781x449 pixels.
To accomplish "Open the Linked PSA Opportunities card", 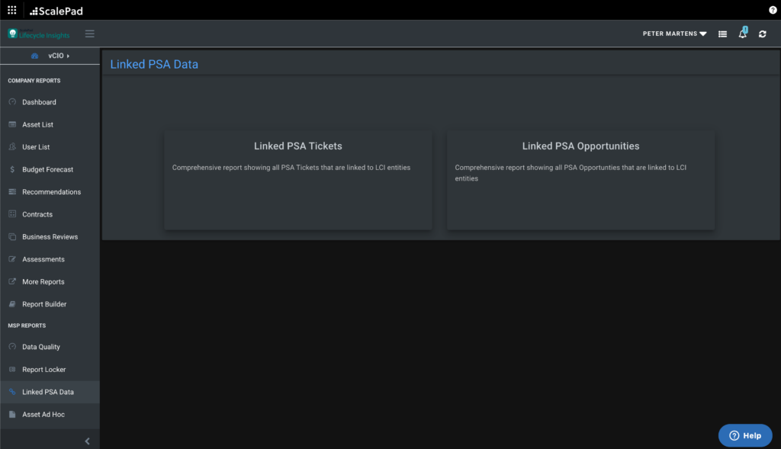I will tap(580, 180).
